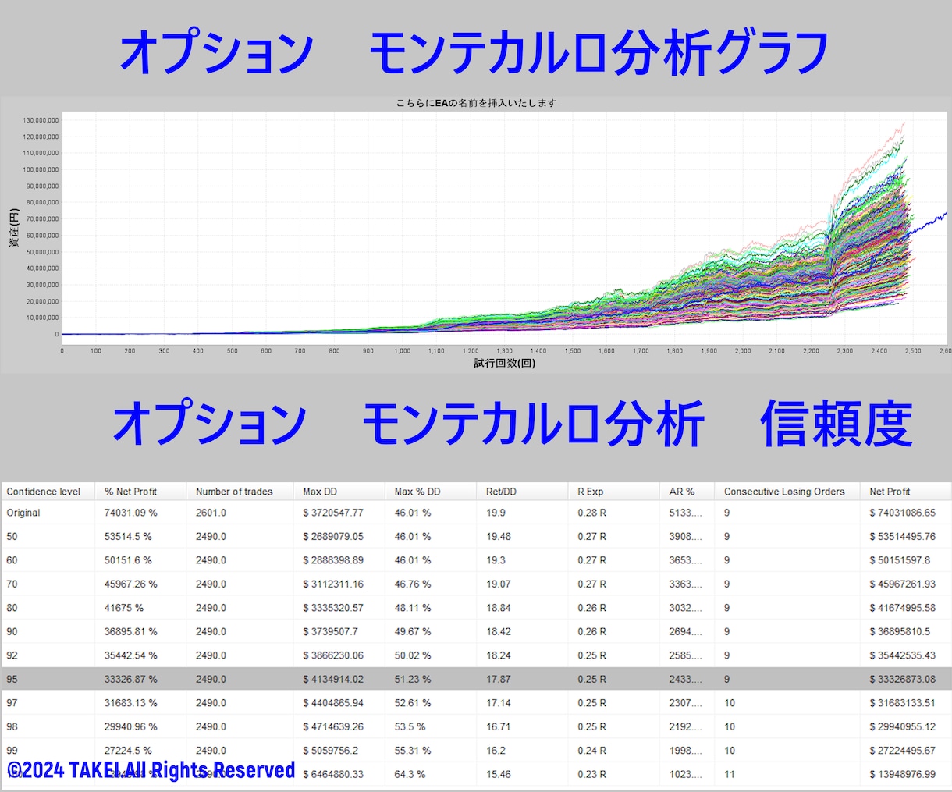Click the Max DD column header
Image resolution: width=952 pixels, height=792 pixels.
pos(339,492)
